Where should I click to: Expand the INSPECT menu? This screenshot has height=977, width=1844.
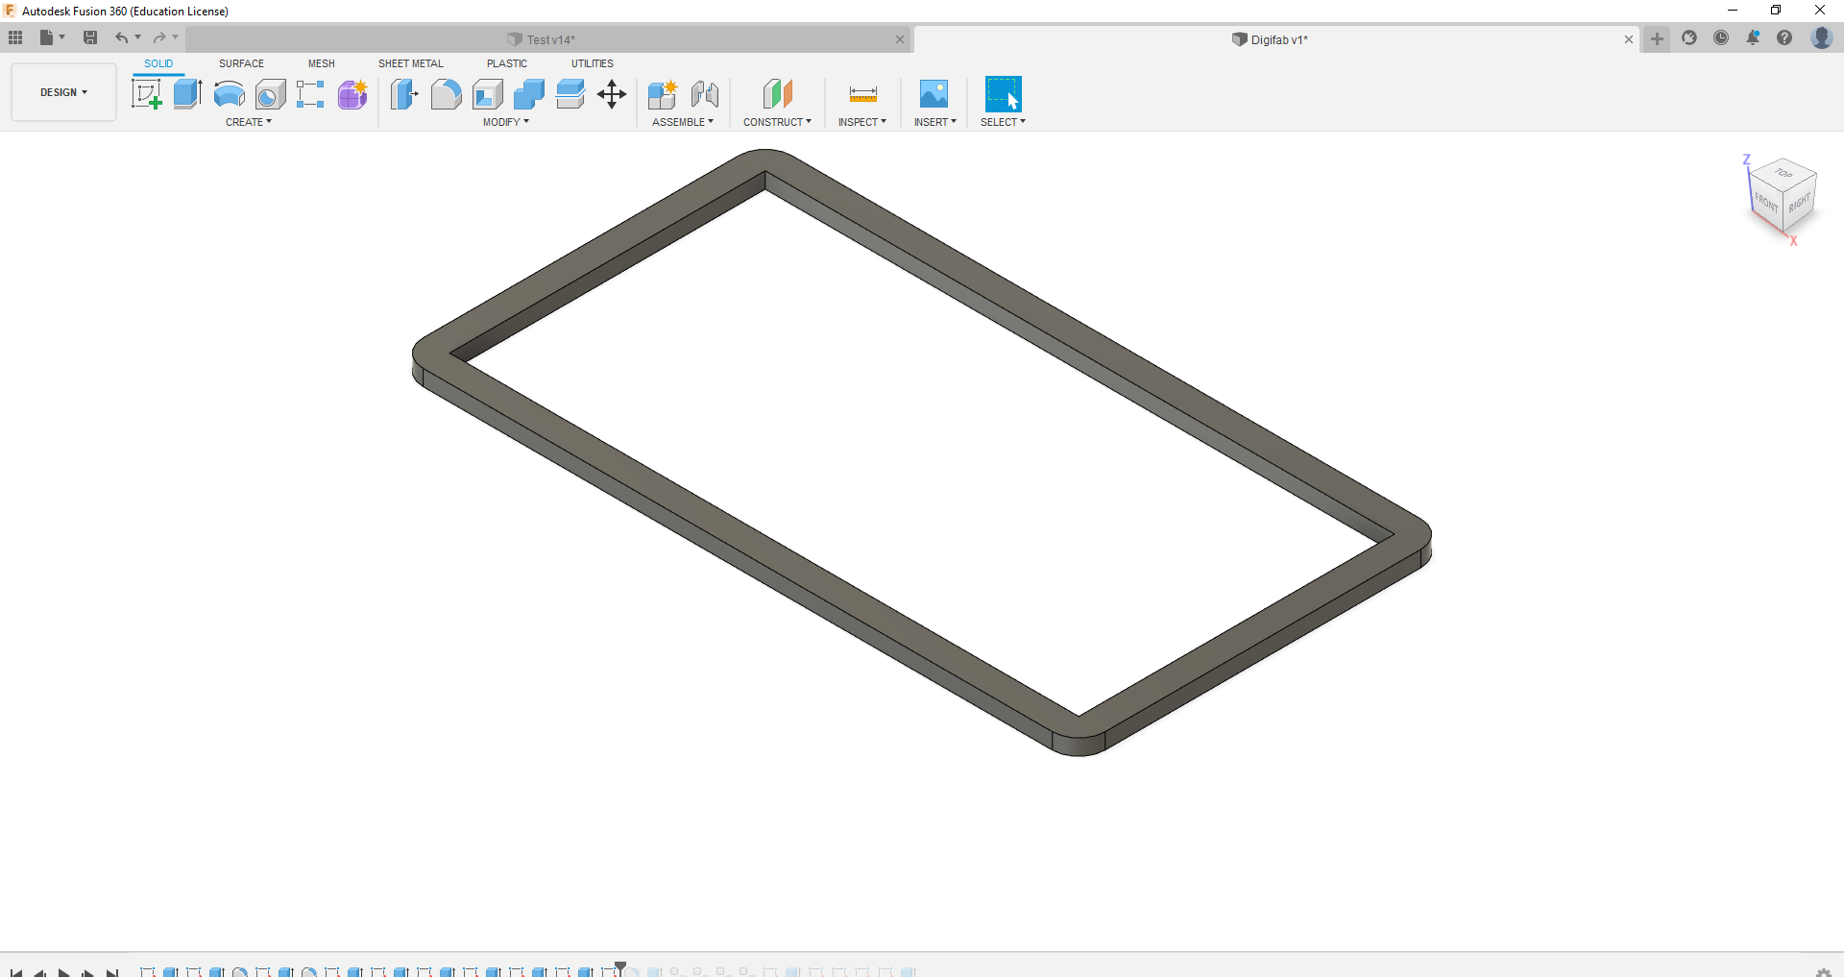[x=862, y=122]
